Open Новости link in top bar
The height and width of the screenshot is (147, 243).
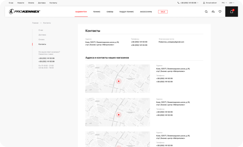coord(21,3)
